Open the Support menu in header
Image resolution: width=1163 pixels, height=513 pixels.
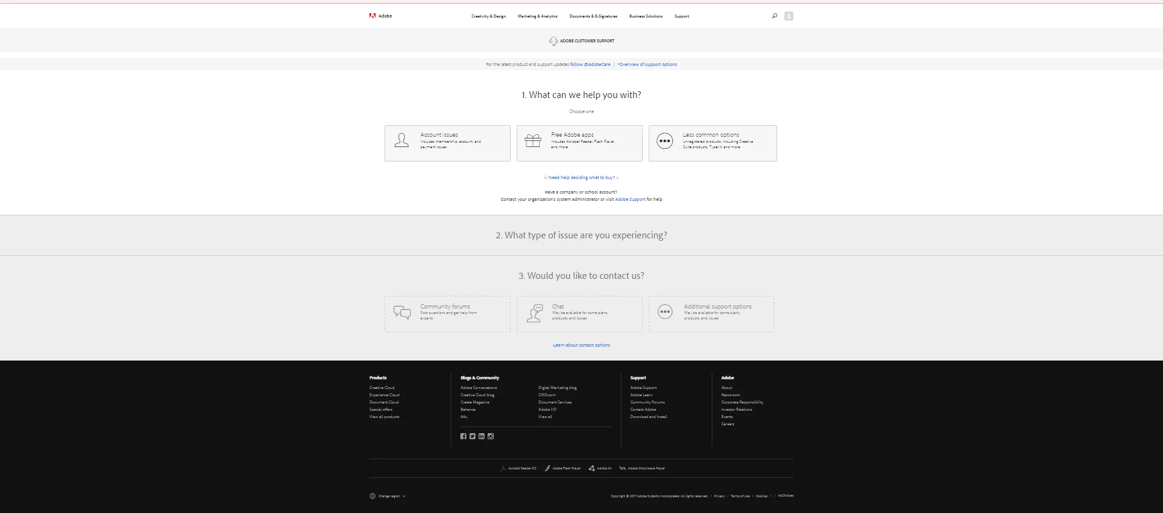click(681, 16)
